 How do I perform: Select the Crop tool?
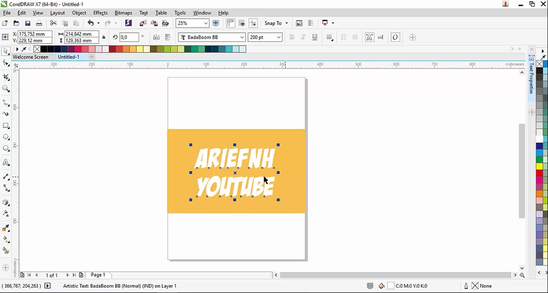coord(6,77)
